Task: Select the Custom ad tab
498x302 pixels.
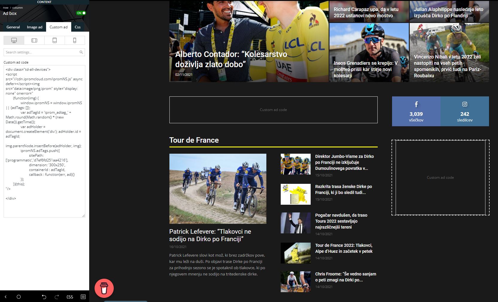Action: tap(59, 27)
